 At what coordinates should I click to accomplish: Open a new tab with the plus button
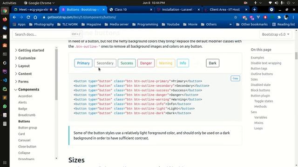pos(255,9)
